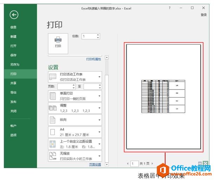
Task: Maximize the Excel window
Action: coord(192,8)
